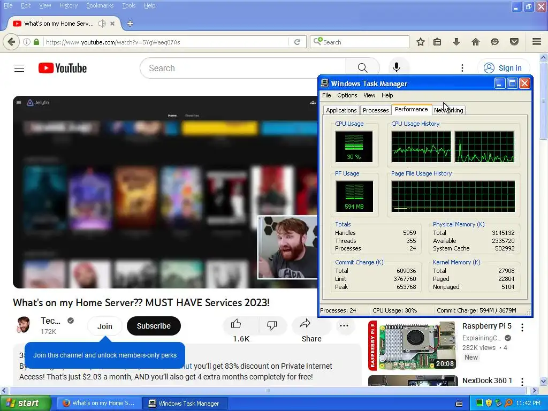
Task: Switch to Applications tab
Action: click(341, 110)
